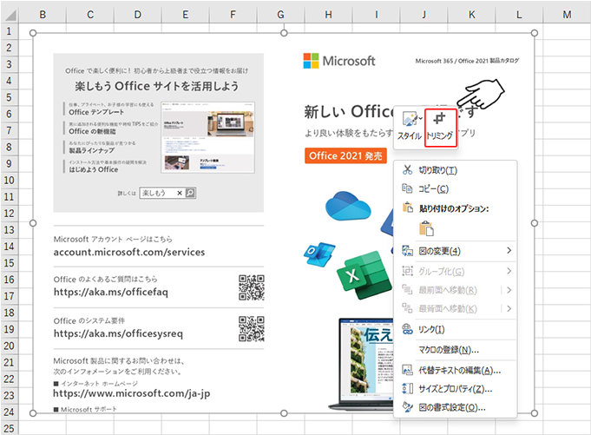This screenshot has height=435, width=591.
Task: Click the green Excel icon in picture
Action: coord(364,275)
